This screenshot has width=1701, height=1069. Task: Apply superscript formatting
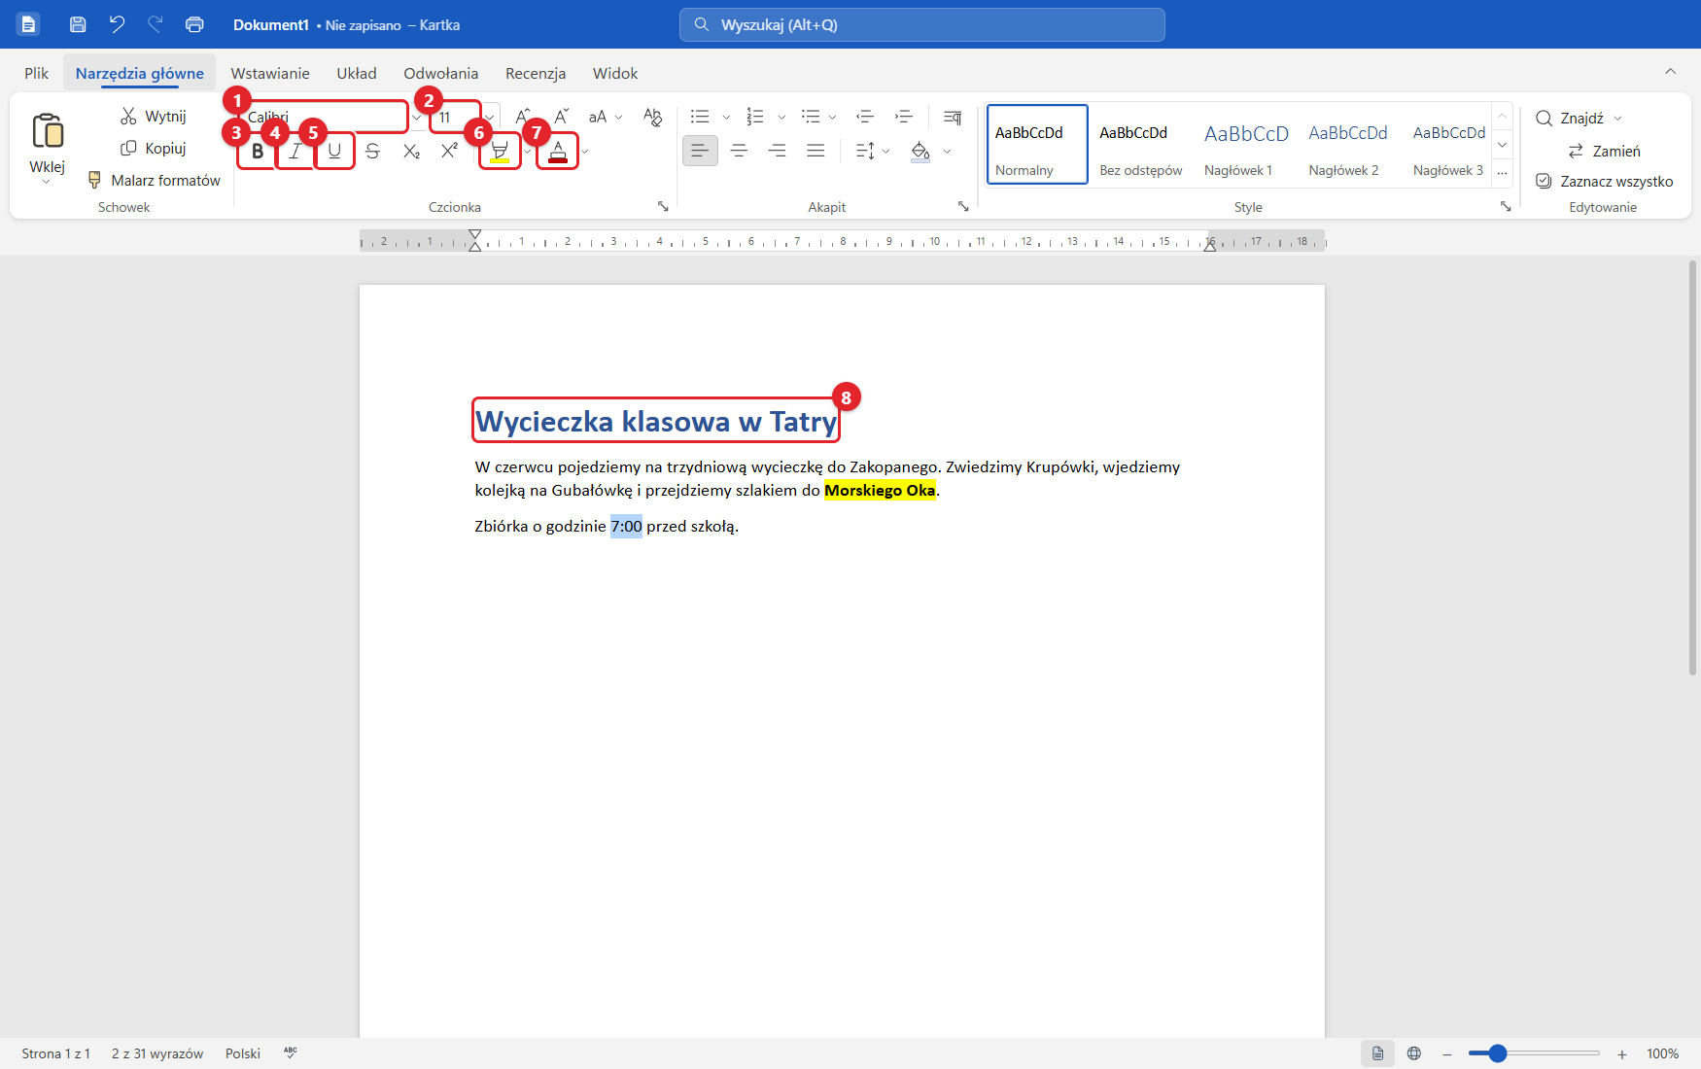[449, 151]
